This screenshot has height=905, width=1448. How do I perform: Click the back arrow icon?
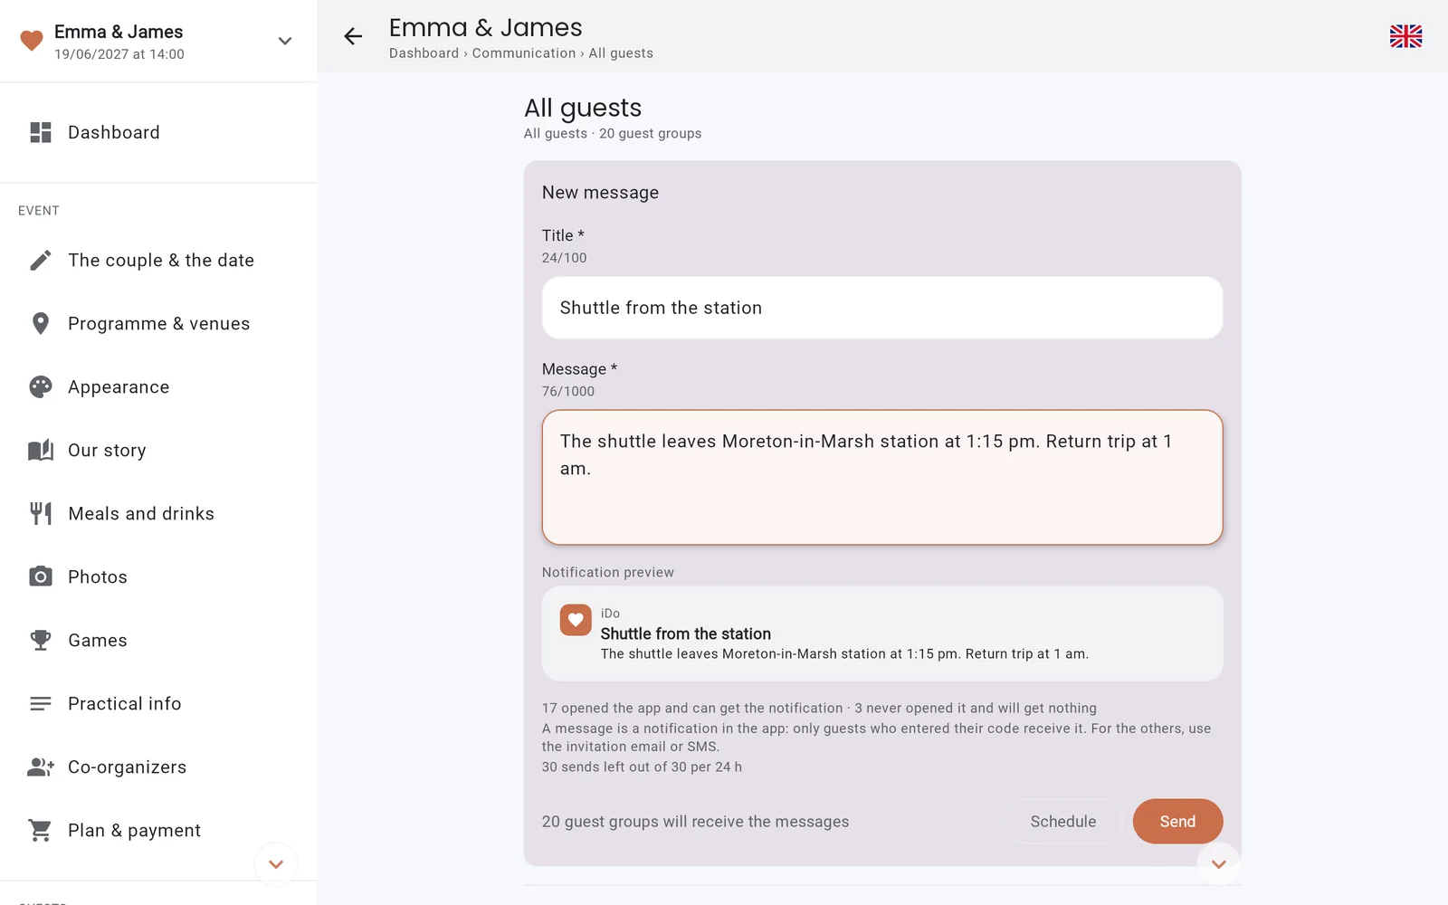tap(353, 36)
